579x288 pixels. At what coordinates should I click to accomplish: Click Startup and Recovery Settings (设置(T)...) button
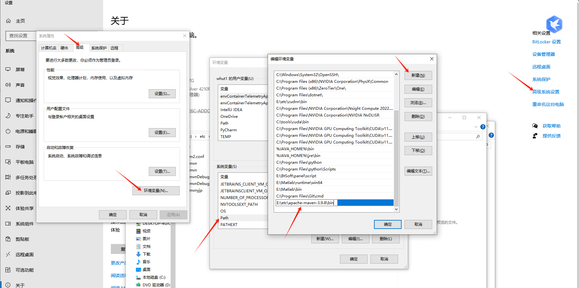click(162, 171)
